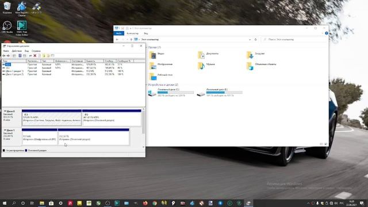
Task: Select the Wise Registry Cleaner desktop icon
Action: click(x=22, y=9)
